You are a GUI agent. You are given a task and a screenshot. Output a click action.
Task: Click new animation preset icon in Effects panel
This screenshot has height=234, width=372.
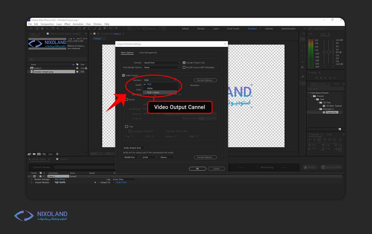[340, 129]
